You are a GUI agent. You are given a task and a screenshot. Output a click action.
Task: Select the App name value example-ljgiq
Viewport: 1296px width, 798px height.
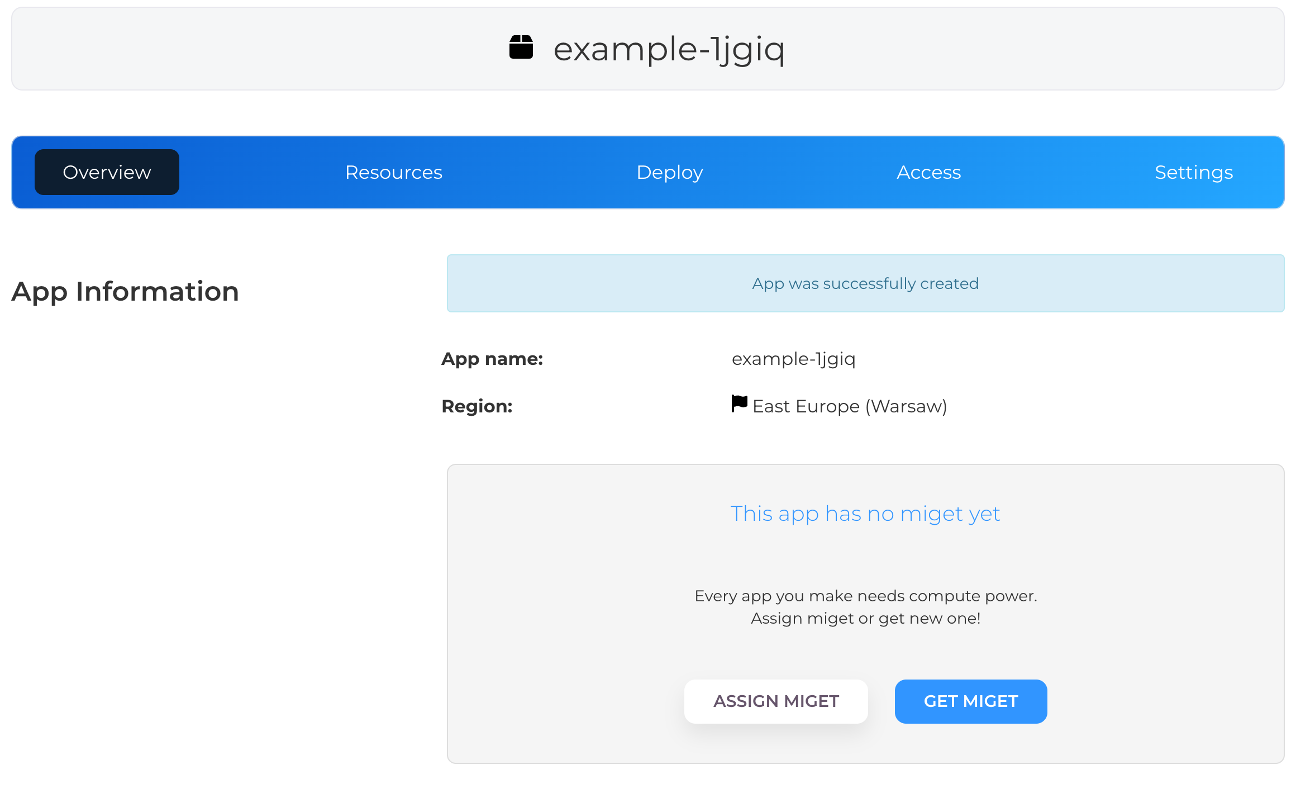[793, 359]
